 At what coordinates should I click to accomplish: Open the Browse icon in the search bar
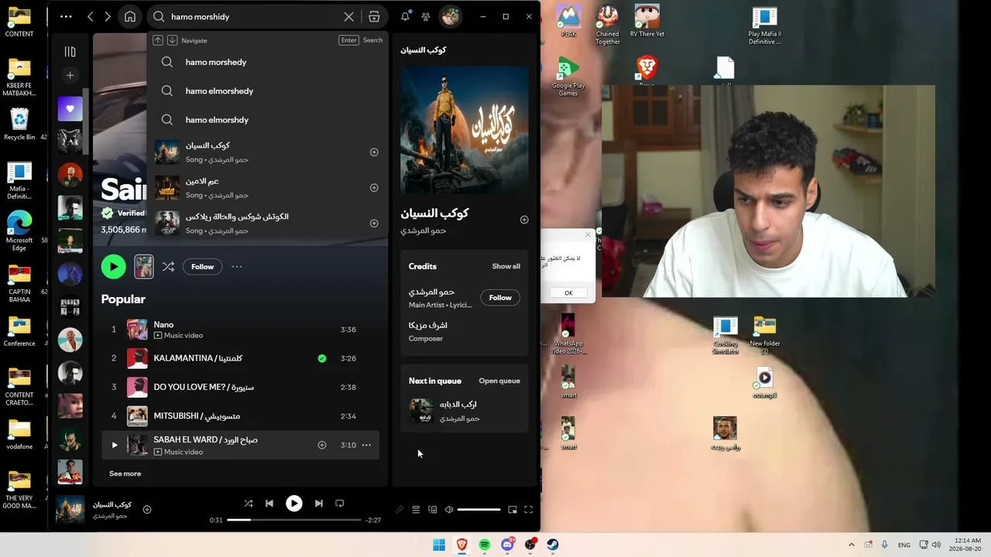(x=374, y=16)
